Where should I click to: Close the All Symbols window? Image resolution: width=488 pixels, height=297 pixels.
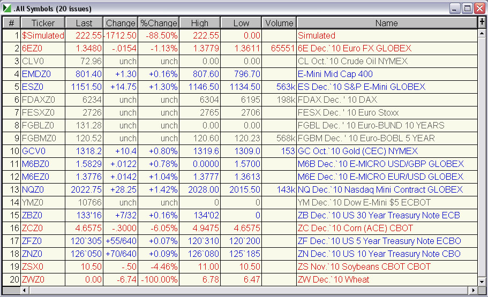click(x=479, y=9)
